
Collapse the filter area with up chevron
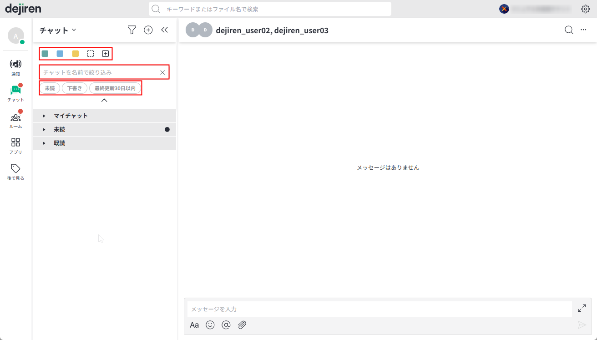[104, 100]
